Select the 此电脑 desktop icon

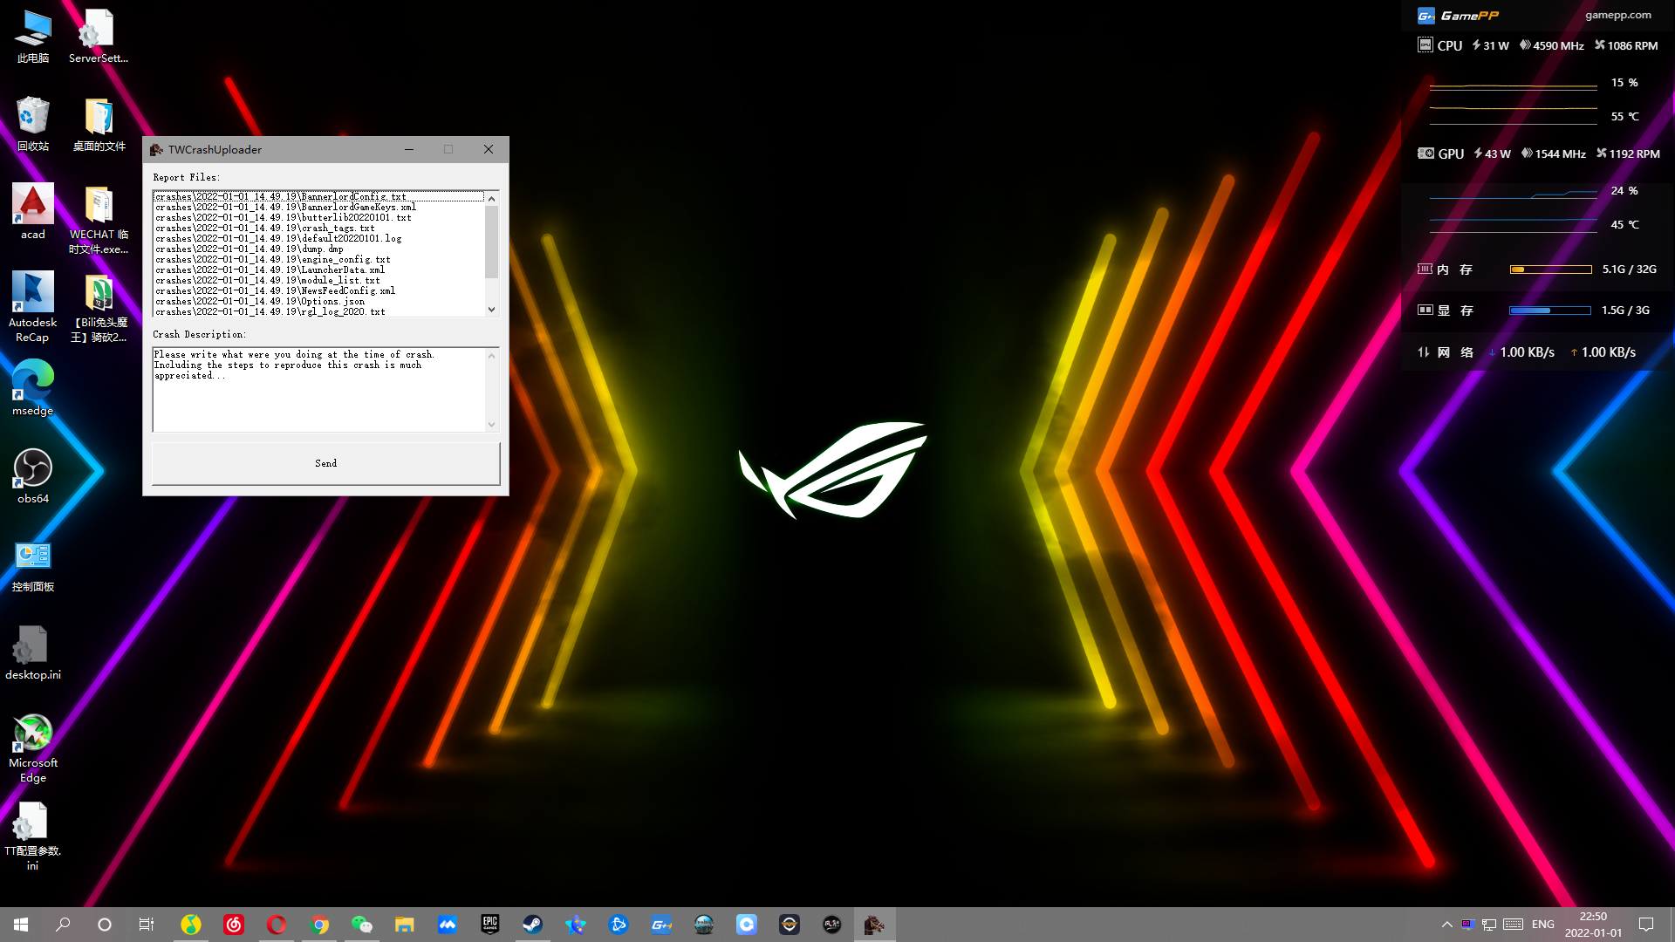pyautogui.click(x=33, y=37)
